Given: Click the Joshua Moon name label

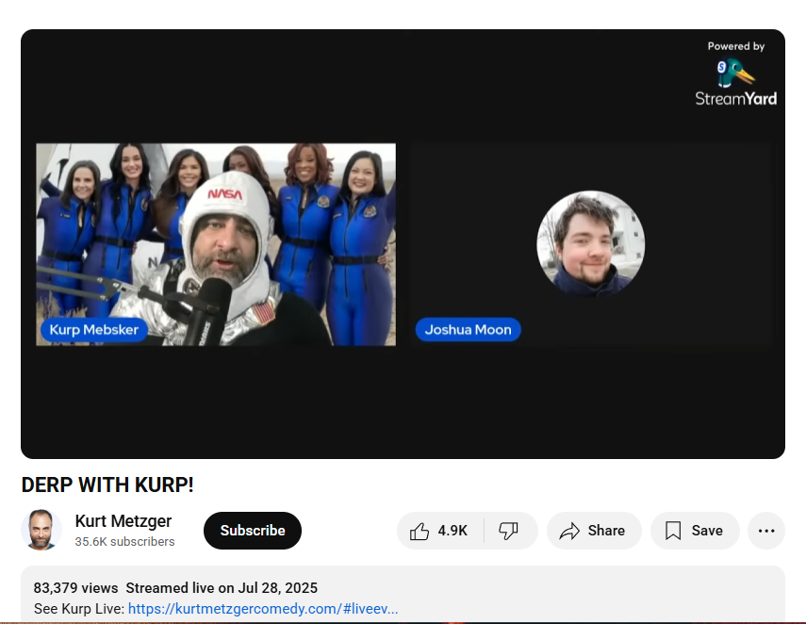Looking at the screenshot, I should coord(468,330).
